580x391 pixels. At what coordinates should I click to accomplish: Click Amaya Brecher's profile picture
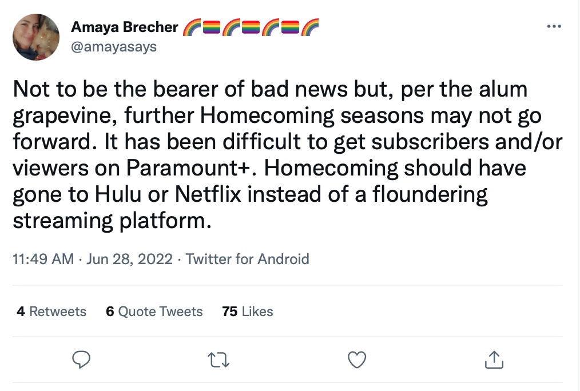point(36,37)
